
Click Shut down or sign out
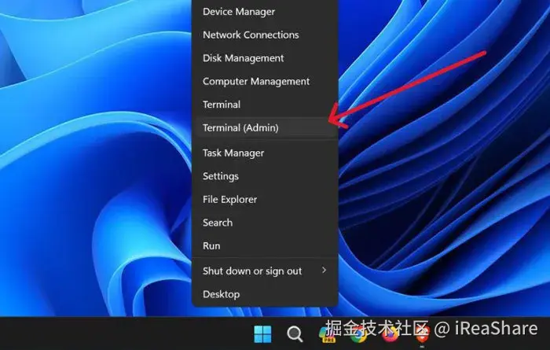[266, 271]
